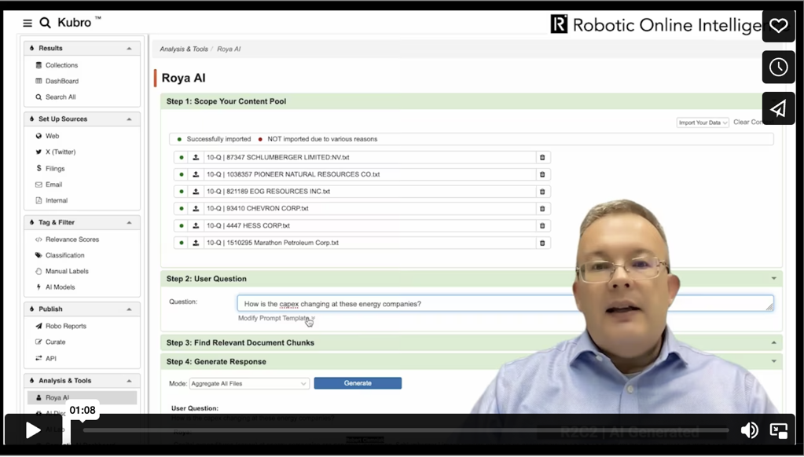This screenshot has height=457, width=804.
Task: Click upload icon on SCHLUMBERGER LIMITED row
Action: pyautogui.click(x=196, y=157)
